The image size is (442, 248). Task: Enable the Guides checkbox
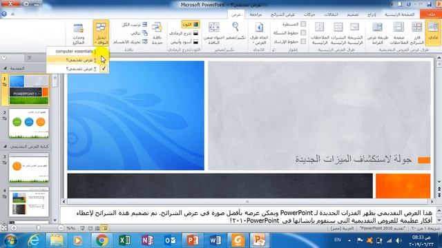click(303, 41)
